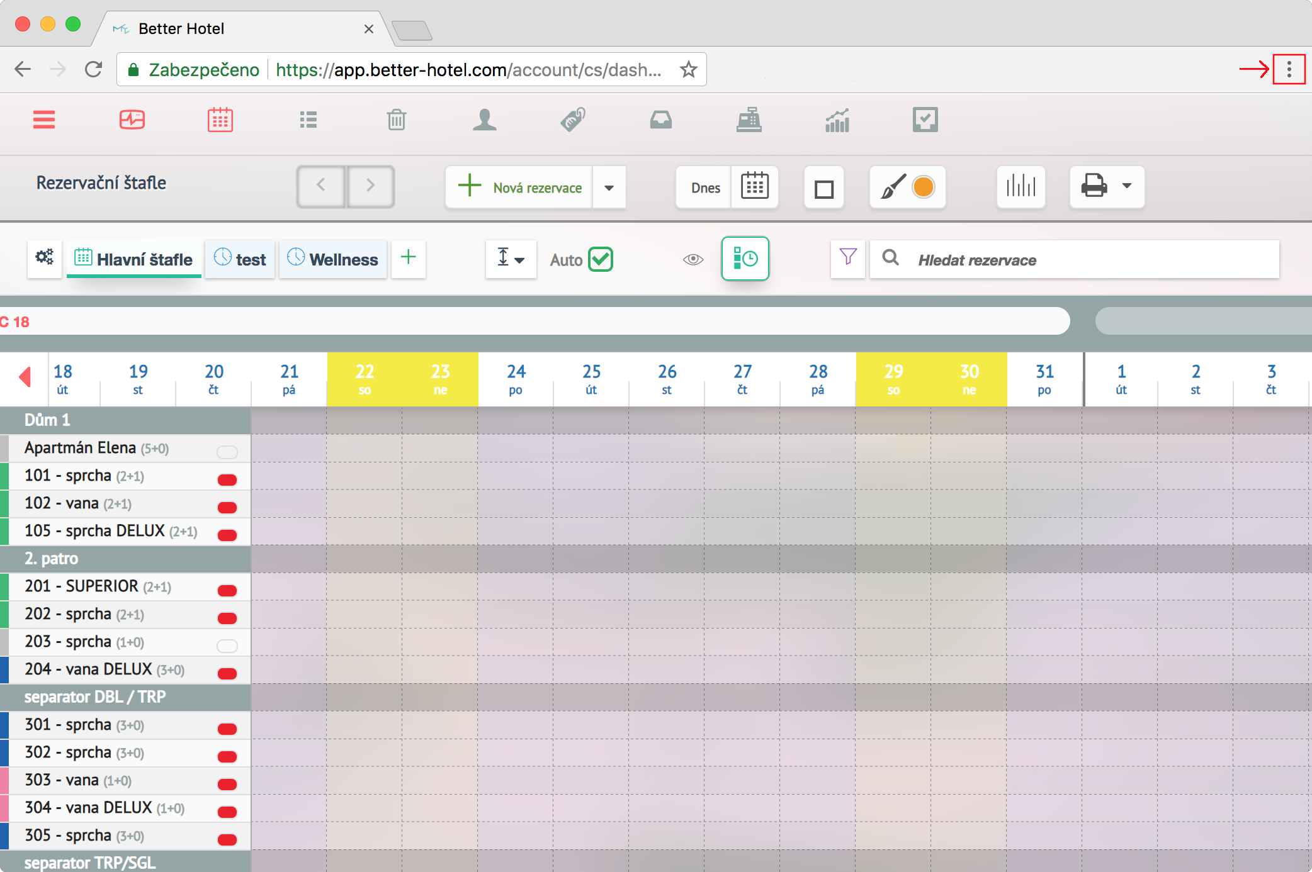Open the print options dropdown arrow

click(x=1127, y=186)
